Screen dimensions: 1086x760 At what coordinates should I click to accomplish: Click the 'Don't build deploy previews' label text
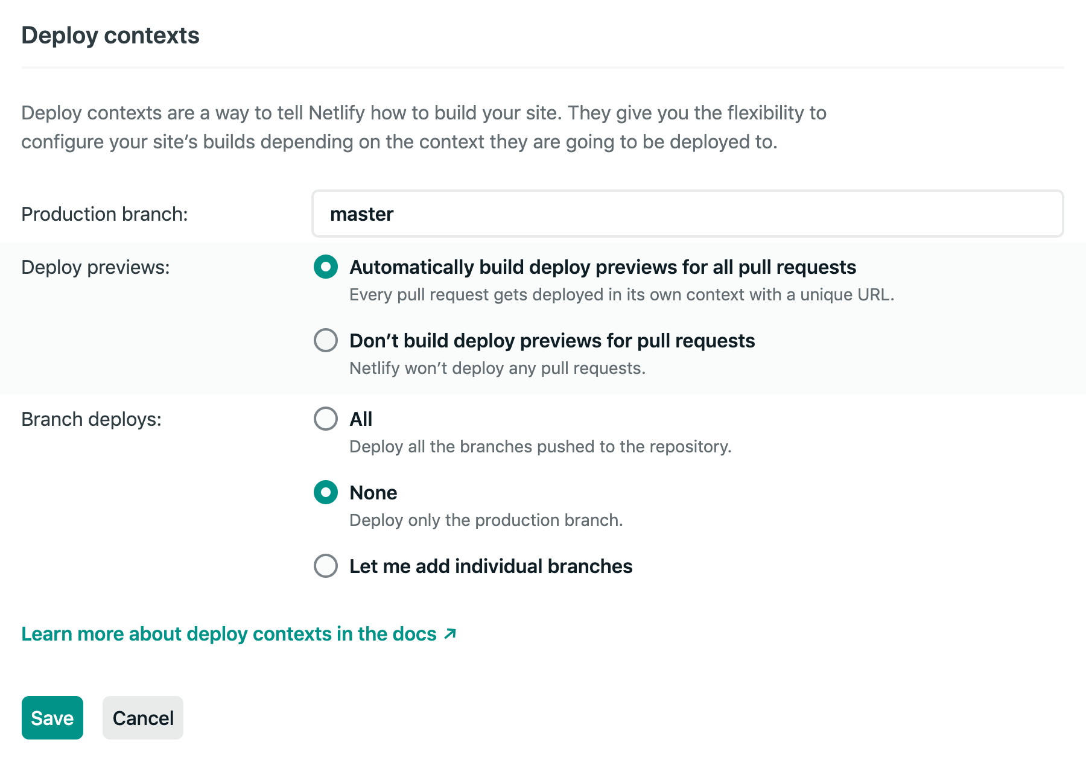point(552,341)
